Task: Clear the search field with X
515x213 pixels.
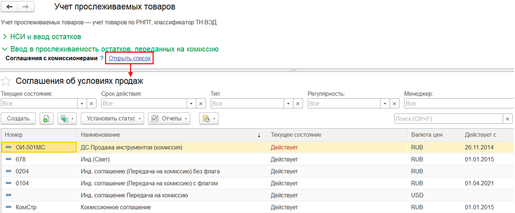Action: coord(508,118)
